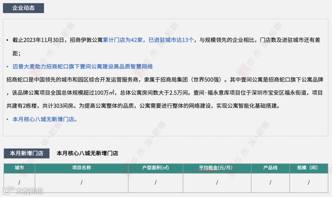Click the slash cell under 户型面积
The width and height of the screenshot is (332, 197).
coord(156,183)
